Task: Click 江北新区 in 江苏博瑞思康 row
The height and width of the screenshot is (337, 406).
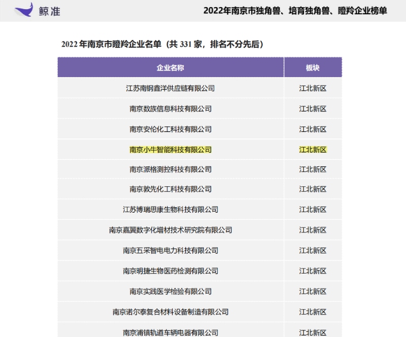Action: 313,210
